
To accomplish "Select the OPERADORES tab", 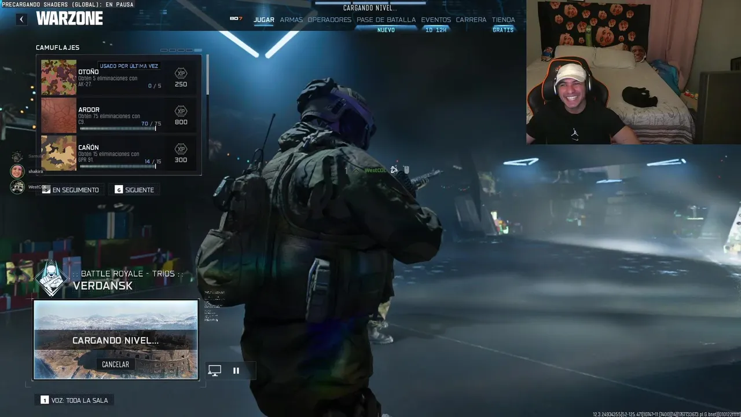I will coord(329,20).
